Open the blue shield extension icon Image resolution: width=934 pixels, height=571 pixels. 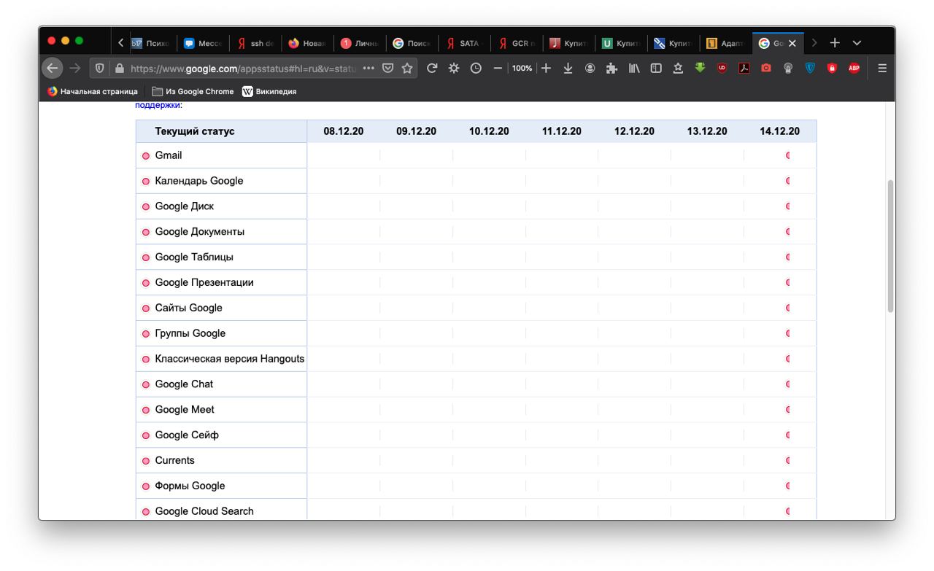(x=809, y=69)
